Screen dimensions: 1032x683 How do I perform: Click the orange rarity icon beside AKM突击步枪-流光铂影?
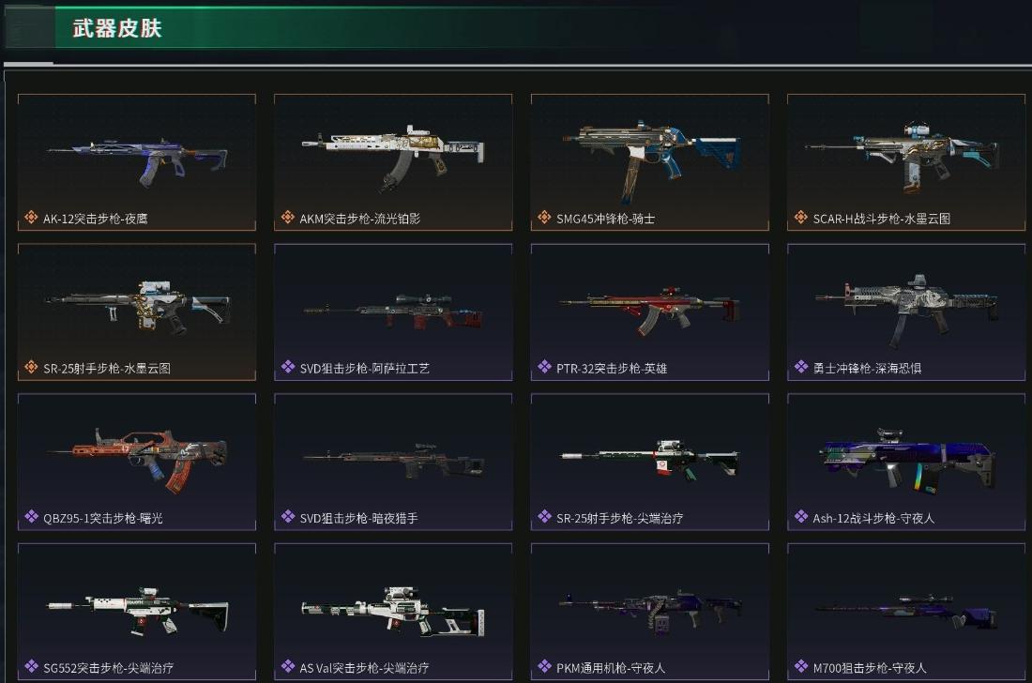pos(288,218)
